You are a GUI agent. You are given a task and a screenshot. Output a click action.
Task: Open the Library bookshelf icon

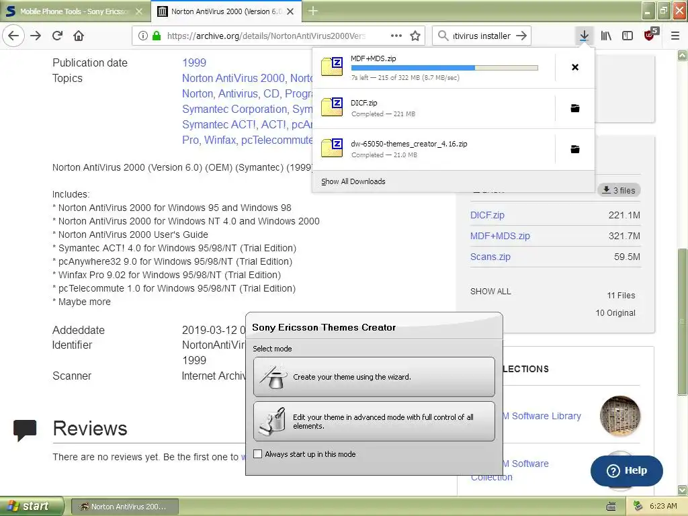click(x=606, y=36)
